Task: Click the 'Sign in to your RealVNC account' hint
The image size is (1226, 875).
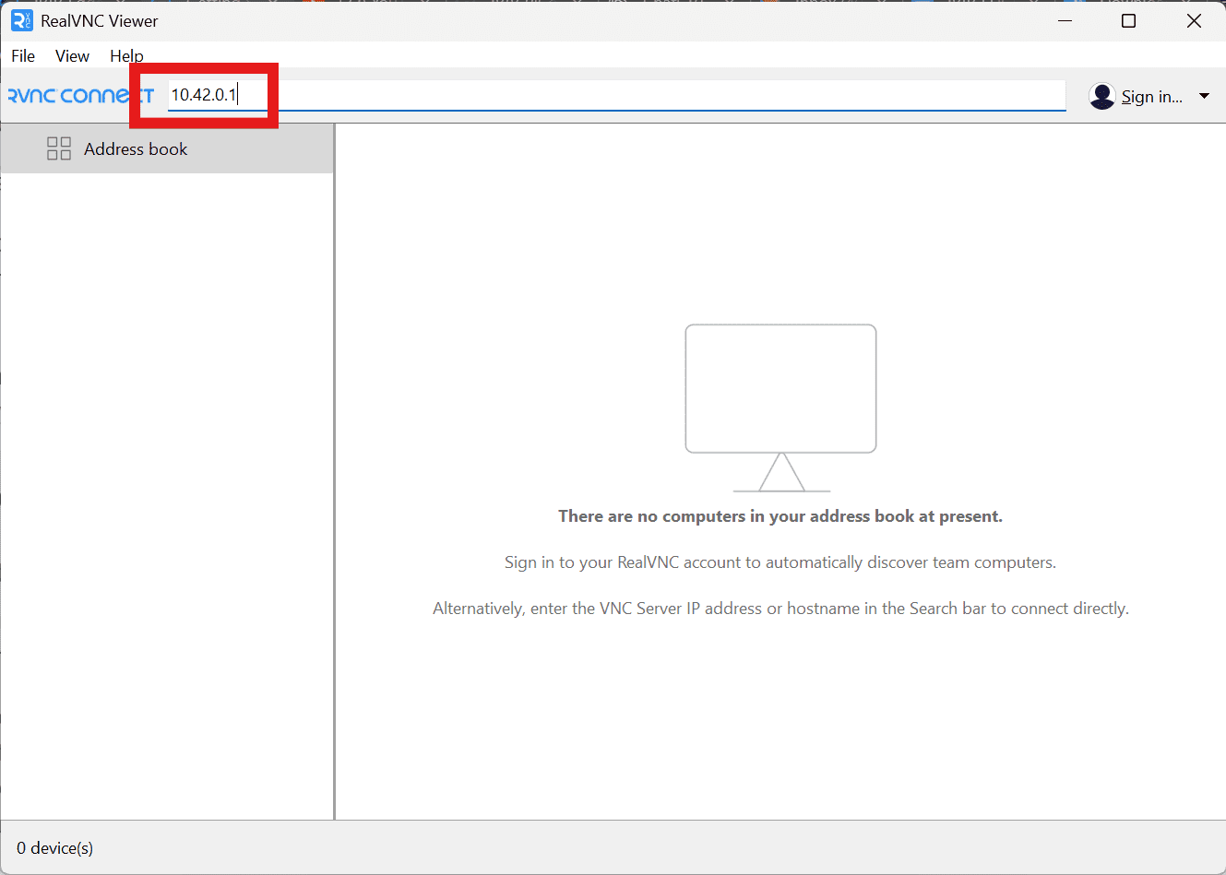Action: pos(780,562)
